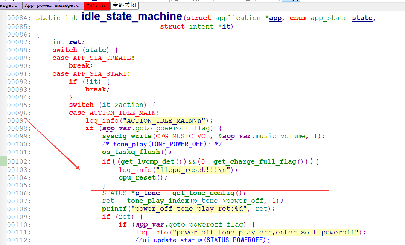Click the get_lvcmp_det function call
This screenshot has height=245, width=405.
click(148, 162)
